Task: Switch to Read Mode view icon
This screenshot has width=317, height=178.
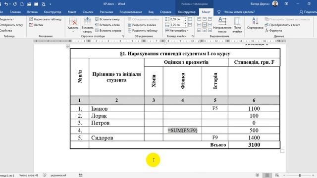Action: 258,175
